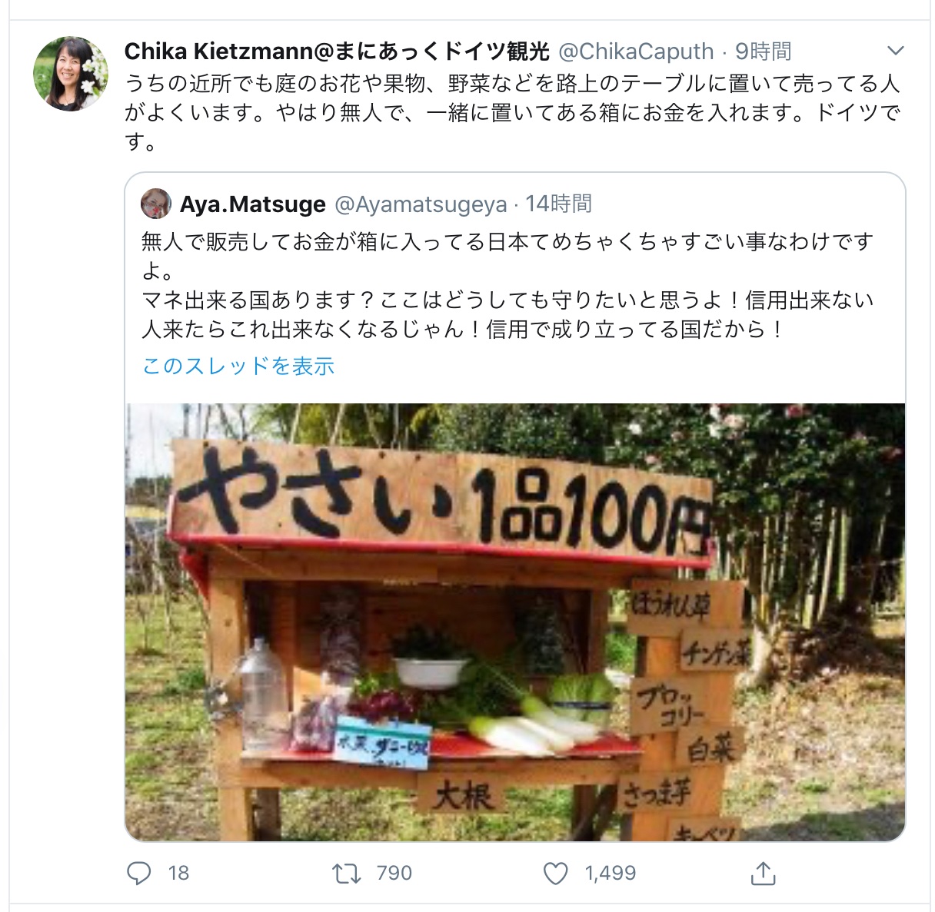Click Aya.Matsuge's small avatar in quoted tweet
This screenshot has height=912, width=935.
pyautogui.click(x=156, y=204)
